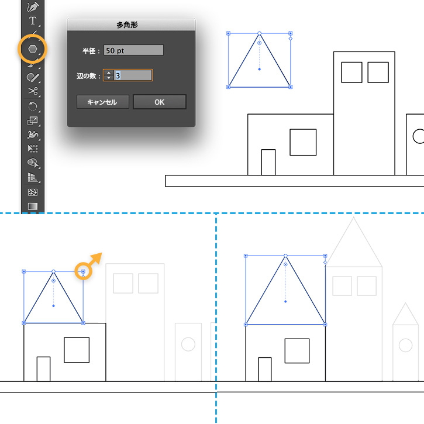Image resolution: width=424 pixels, height=424 pixels.
Task: Select the Pen tool in the toolbar
Action: coord(33,6)
